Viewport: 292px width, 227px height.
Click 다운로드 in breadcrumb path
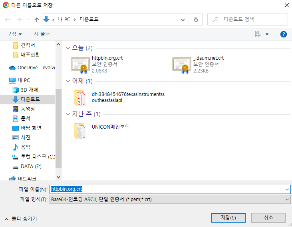tap(89, 19)
